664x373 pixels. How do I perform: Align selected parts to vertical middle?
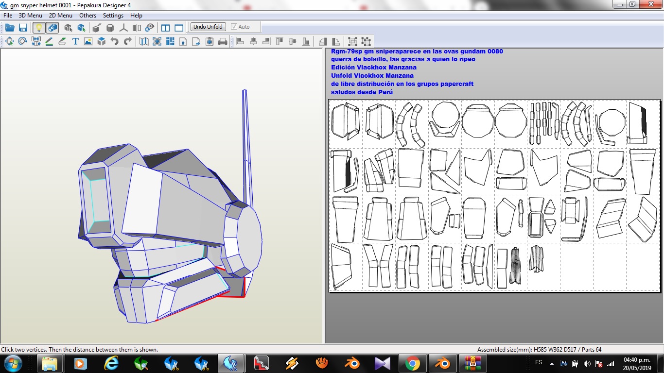point(292,41)
